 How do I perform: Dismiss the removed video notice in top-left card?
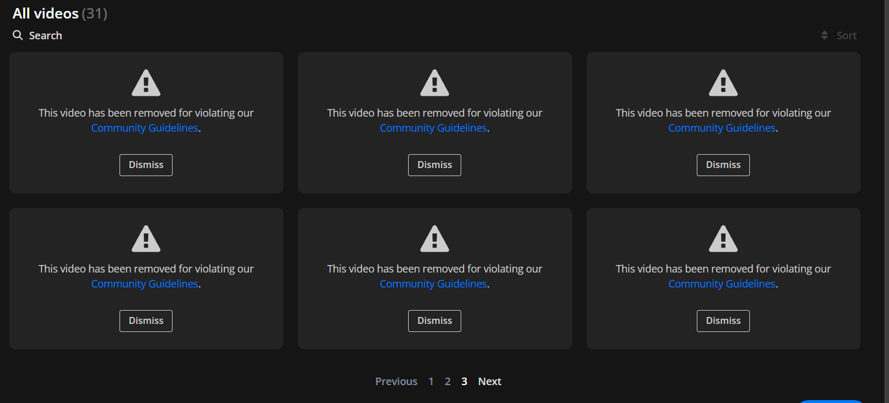146,165
